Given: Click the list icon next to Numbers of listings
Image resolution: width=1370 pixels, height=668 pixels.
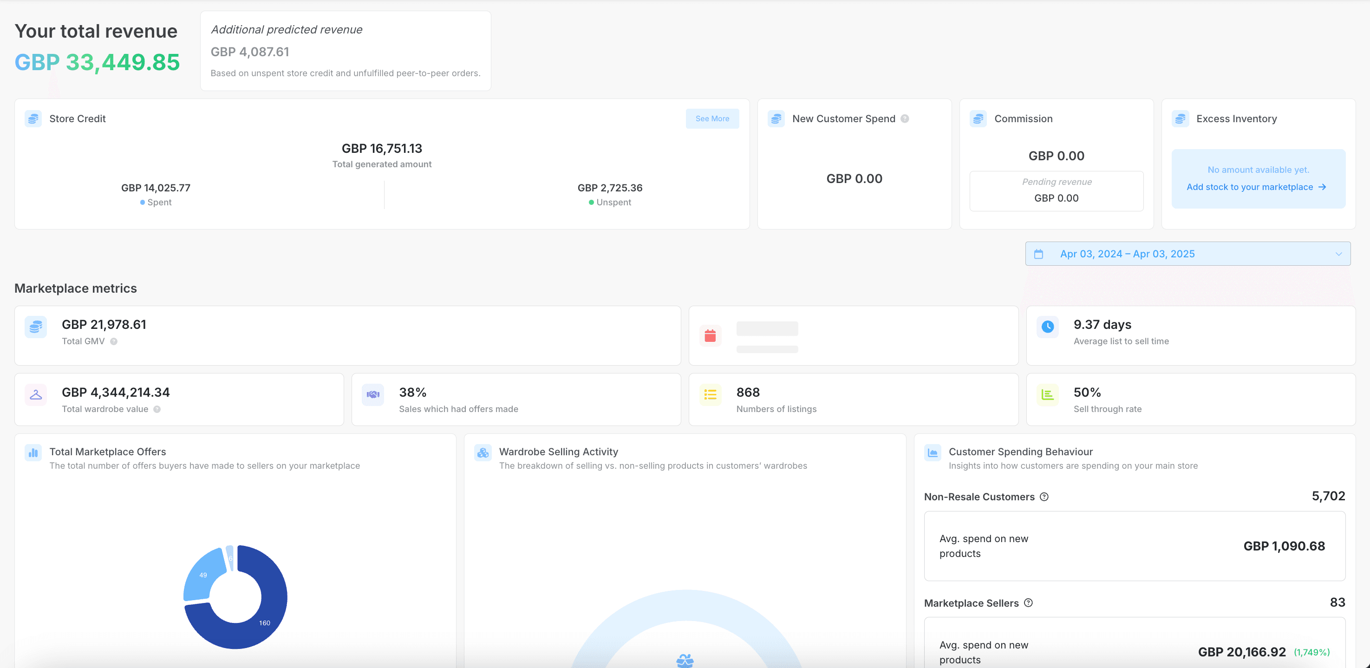Looking at the screenshot, I should pos(710,395).
